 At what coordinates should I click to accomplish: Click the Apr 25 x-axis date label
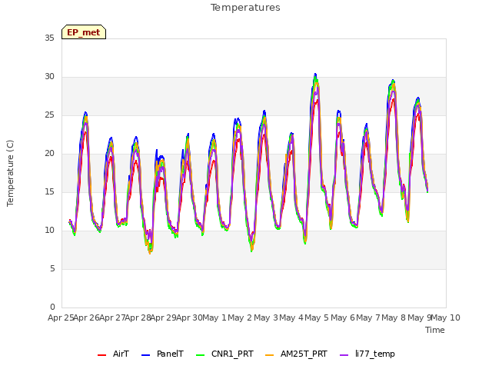(x=61, y=318)
